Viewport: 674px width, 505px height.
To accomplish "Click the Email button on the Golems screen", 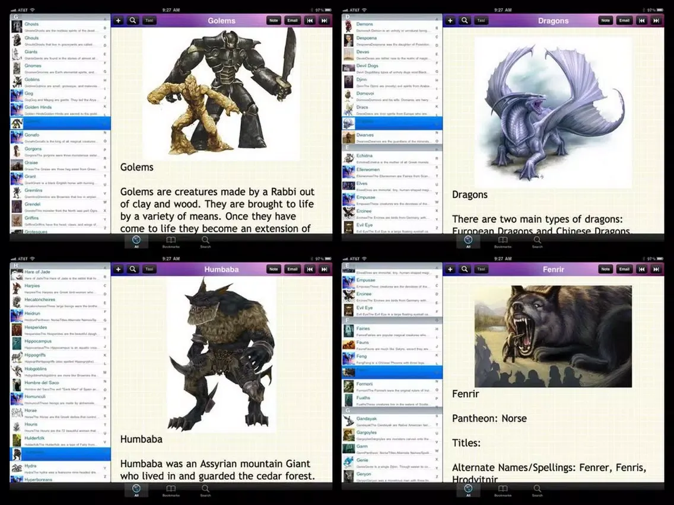I will coord(293,20).
